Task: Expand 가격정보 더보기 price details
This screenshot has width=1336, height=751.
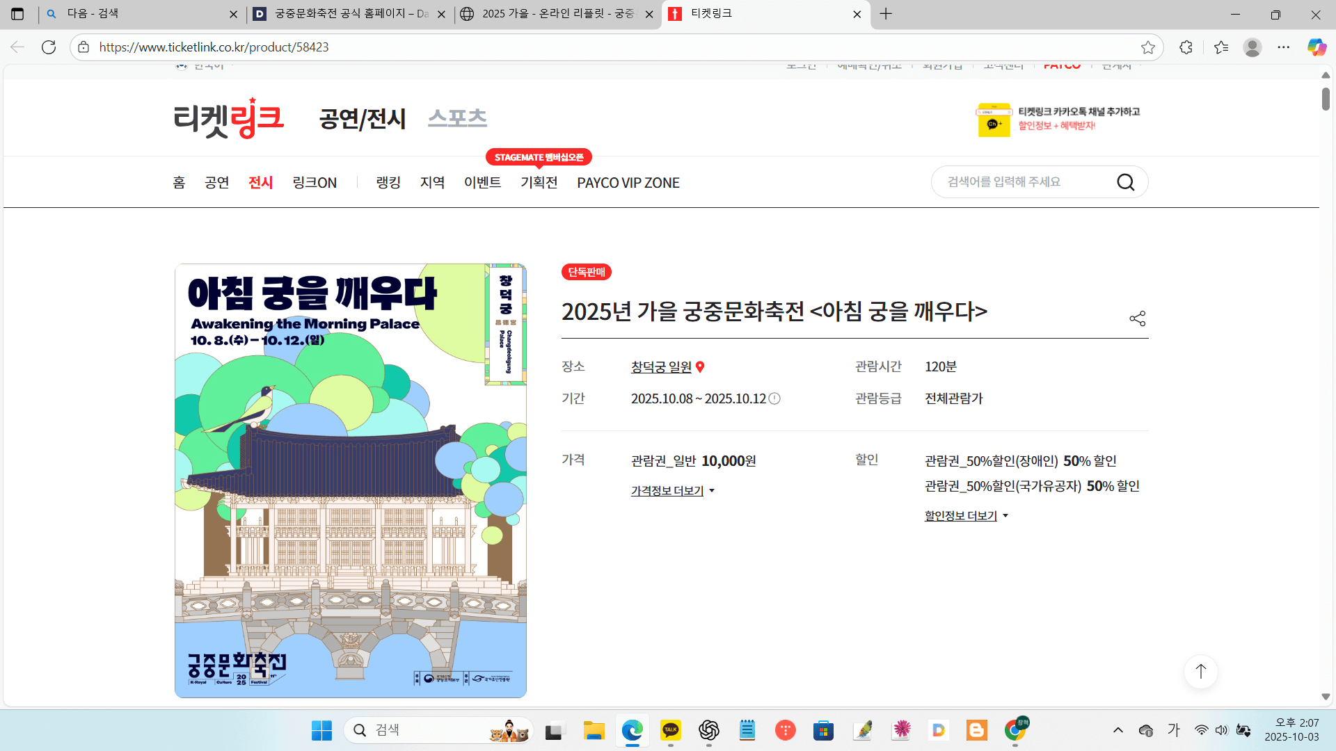Action: coord(666,490)
